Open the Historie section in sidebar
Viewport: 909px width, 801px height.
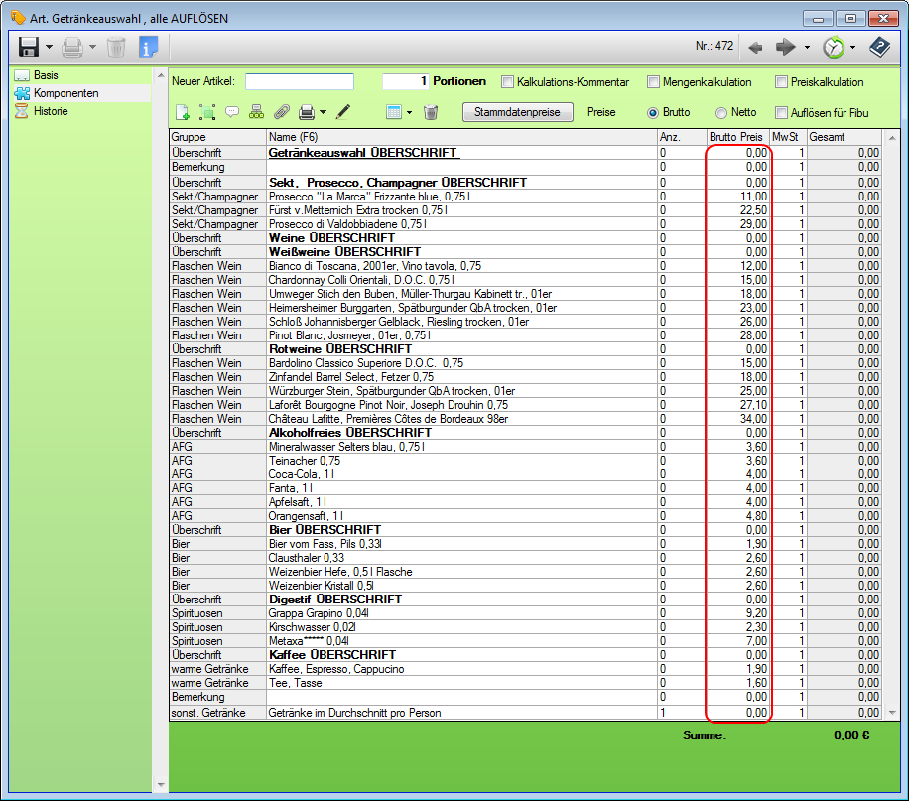(51, 111)
